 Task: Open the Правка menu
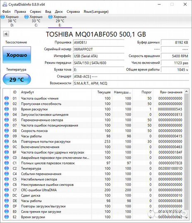coord(20,12)
